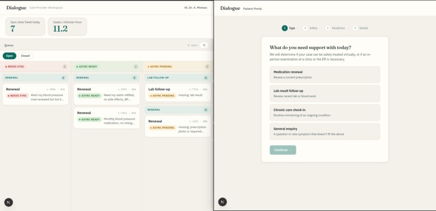
Task: Click the Dialogue logo in Patient Portal
Action: (x=230, y=8)
